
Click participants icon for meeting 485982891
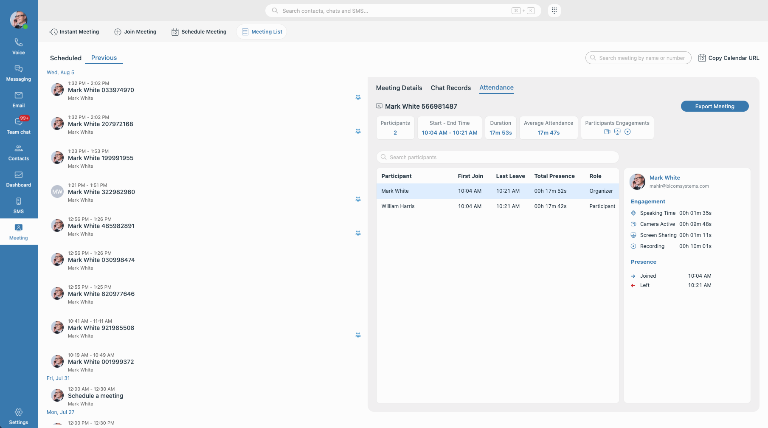tap(358, 233)
